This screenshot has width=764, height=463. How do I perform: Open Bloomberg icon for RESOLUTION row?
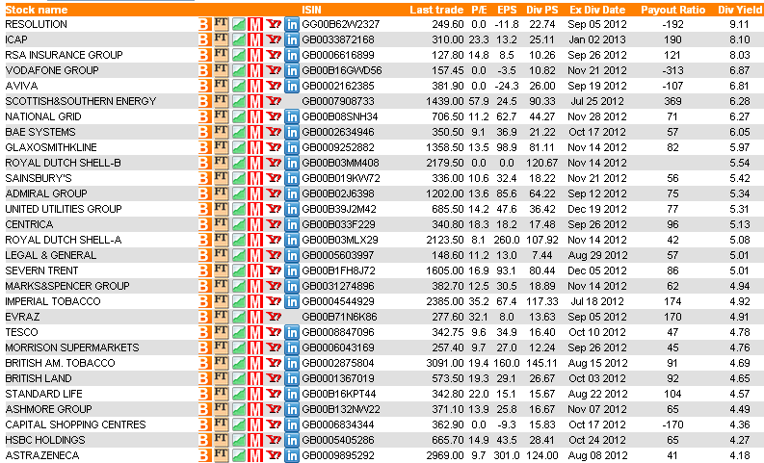point(204,24)
